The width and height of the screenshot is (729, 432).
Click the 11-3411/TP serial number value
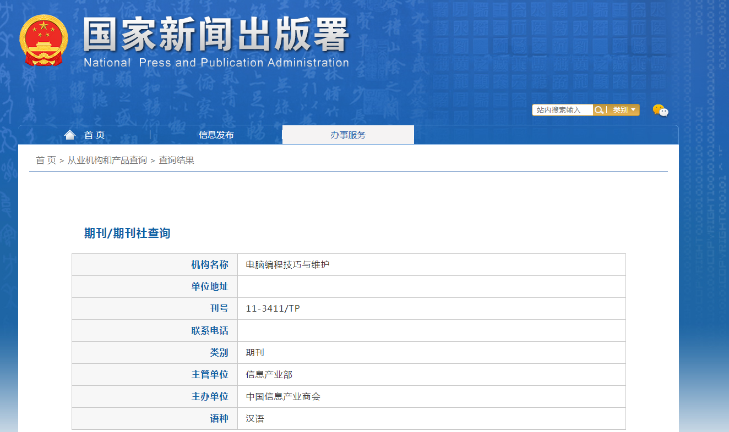pyautogui.click(x=273, y=308)
